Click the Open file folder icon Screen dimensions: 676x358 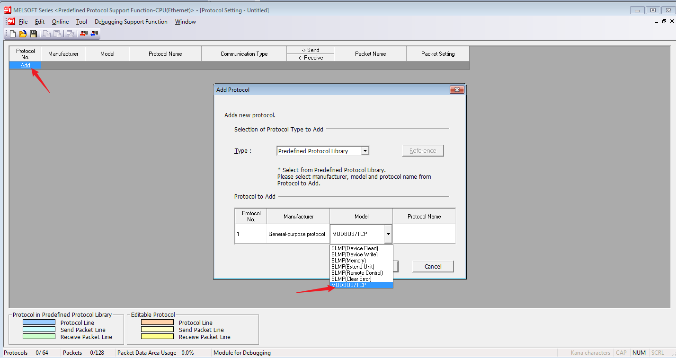pos(23,34)
